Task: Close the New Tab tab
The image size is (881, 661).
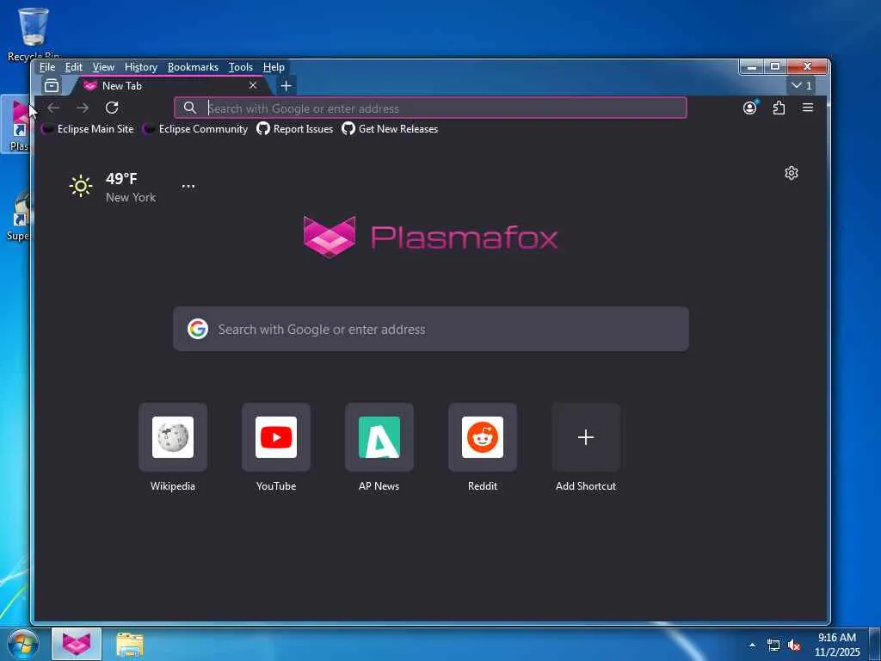Action: 253,85
